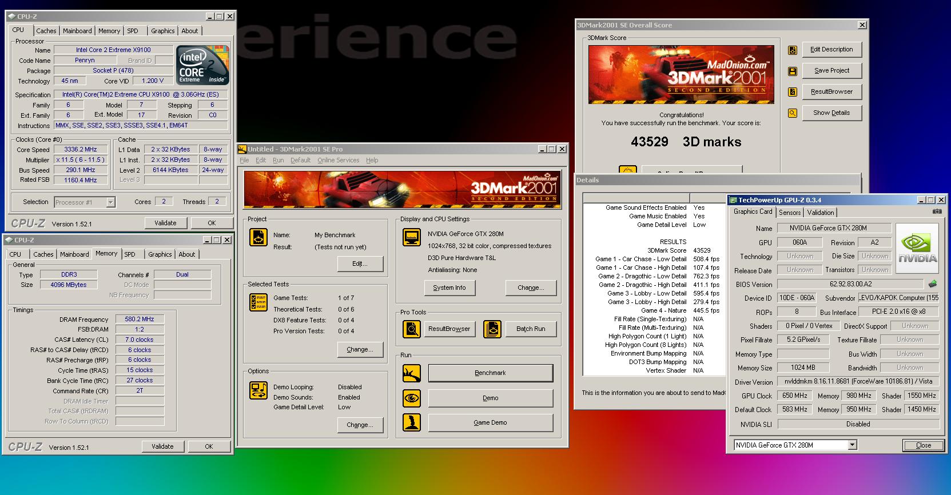
Task: Click the CPU-Z title bar icon in the top window
Action: [13, 17]
